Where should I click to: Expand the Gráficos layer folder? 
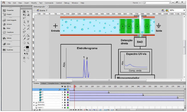click(x=34, y=102)
